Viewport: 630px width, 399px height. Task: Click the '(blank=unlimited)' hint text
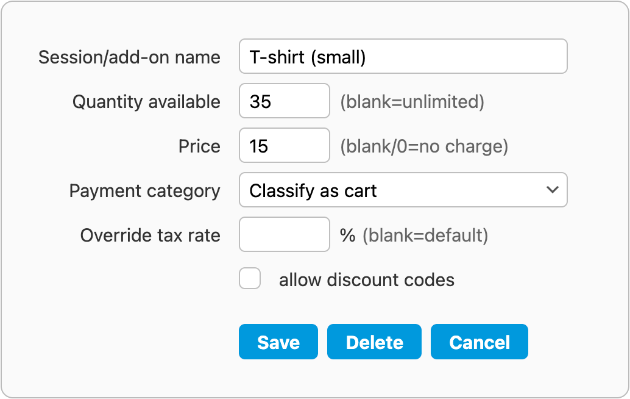412,102
